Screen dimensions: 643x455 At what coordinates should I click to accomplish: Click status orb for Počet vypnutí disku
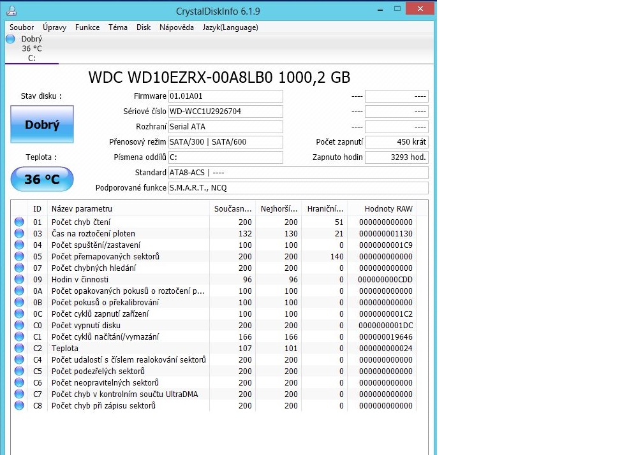pyautogui.click(x=19, y=326)
